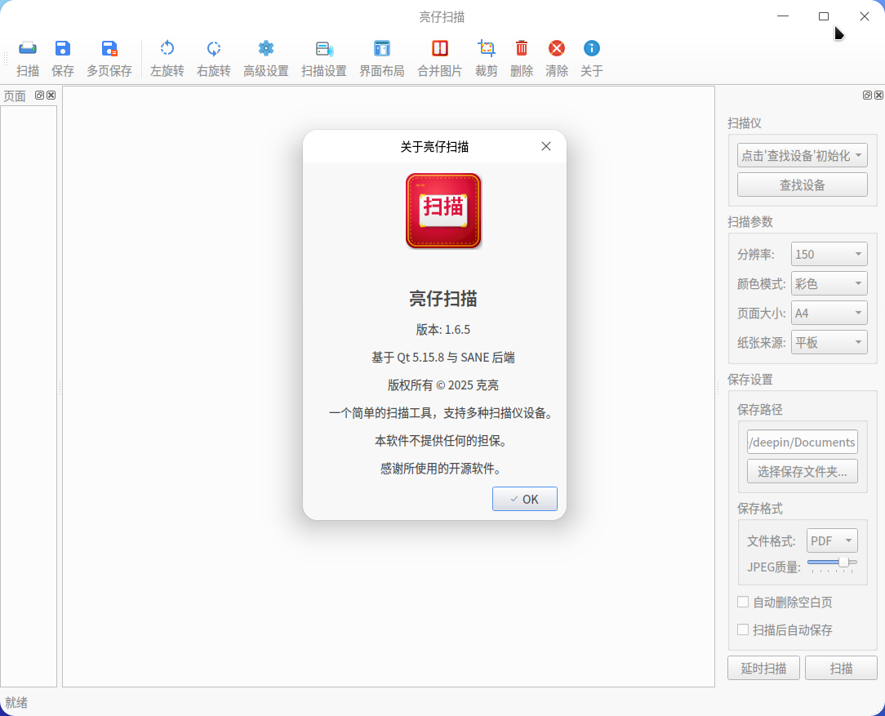This screenshot has height=716, width=885.
Task: Rotate right with 右旋转 icon
Action: coord(213,58)
